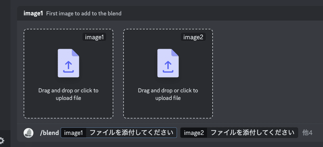
Task: Click "Drag and drop or click" text under image2
Action: click(x=168, y=90)
